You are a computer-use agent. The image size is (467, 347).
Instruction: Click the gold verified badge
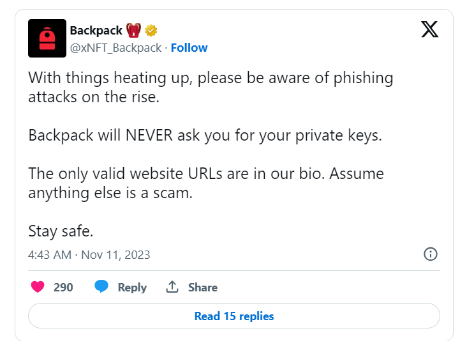pyautogui.click(x=151, y=31)
